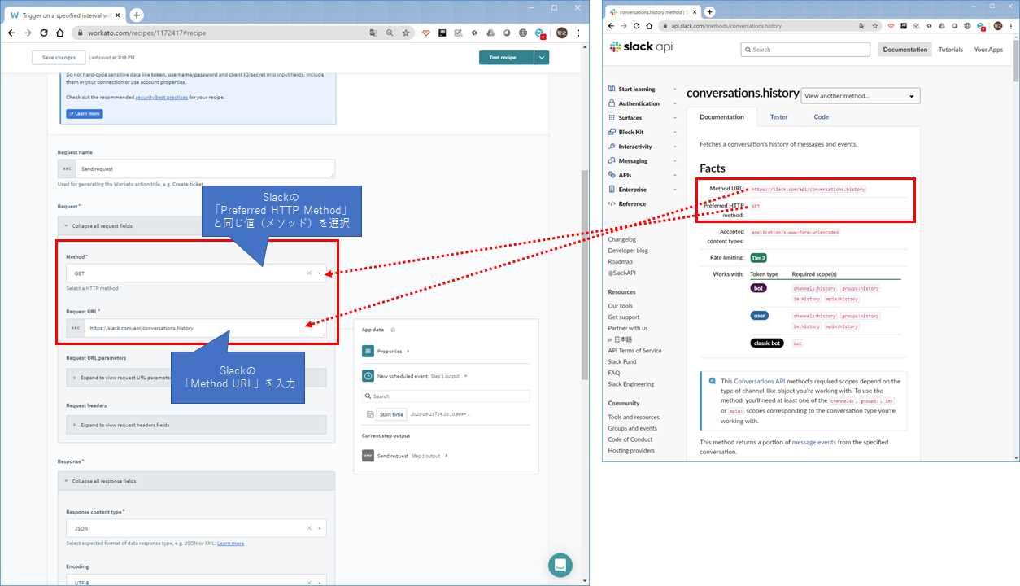Open the Test recipe dropdown arrow
This screenshot has width=1020, height=586.
542,57
